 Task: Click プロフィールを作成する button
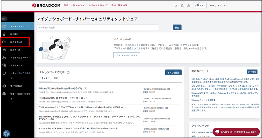click(x=127, y=55)
